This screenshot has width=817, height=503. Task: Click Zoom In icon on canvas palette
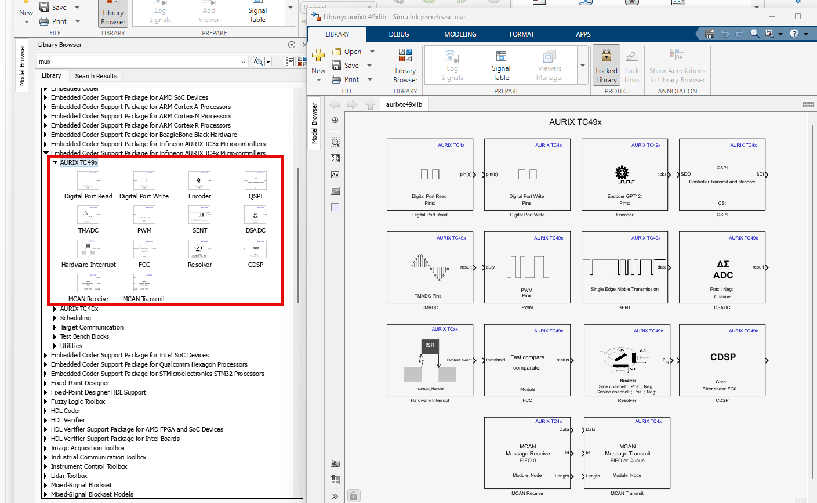tap(335, 142)
